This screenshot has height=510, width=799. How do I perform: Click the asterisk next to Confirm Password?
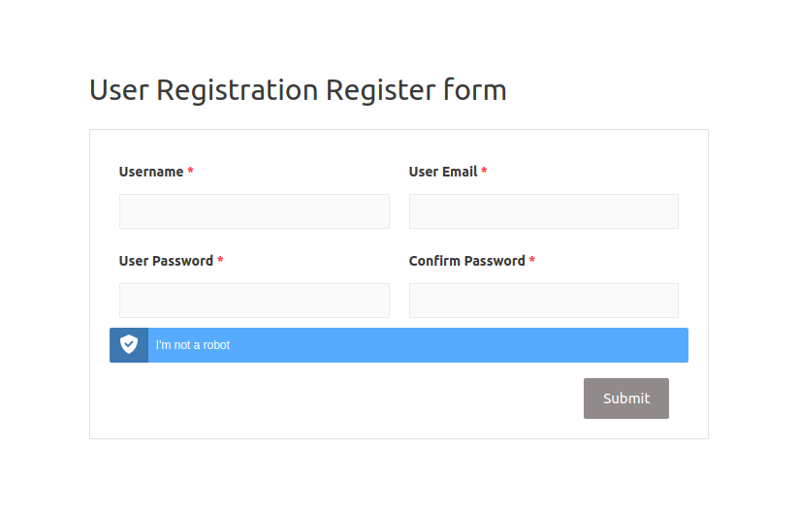(532, 261)
